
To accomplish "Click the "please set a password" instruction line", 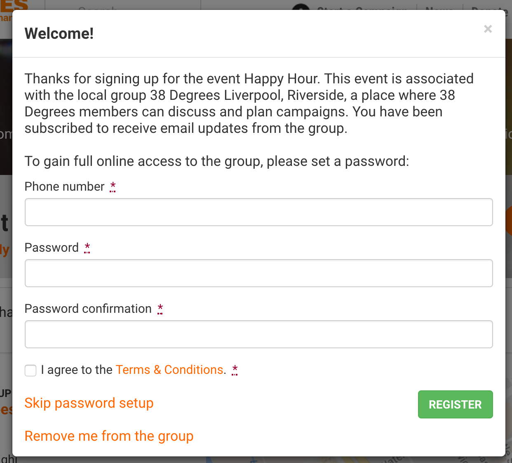I will click(217, 161).
